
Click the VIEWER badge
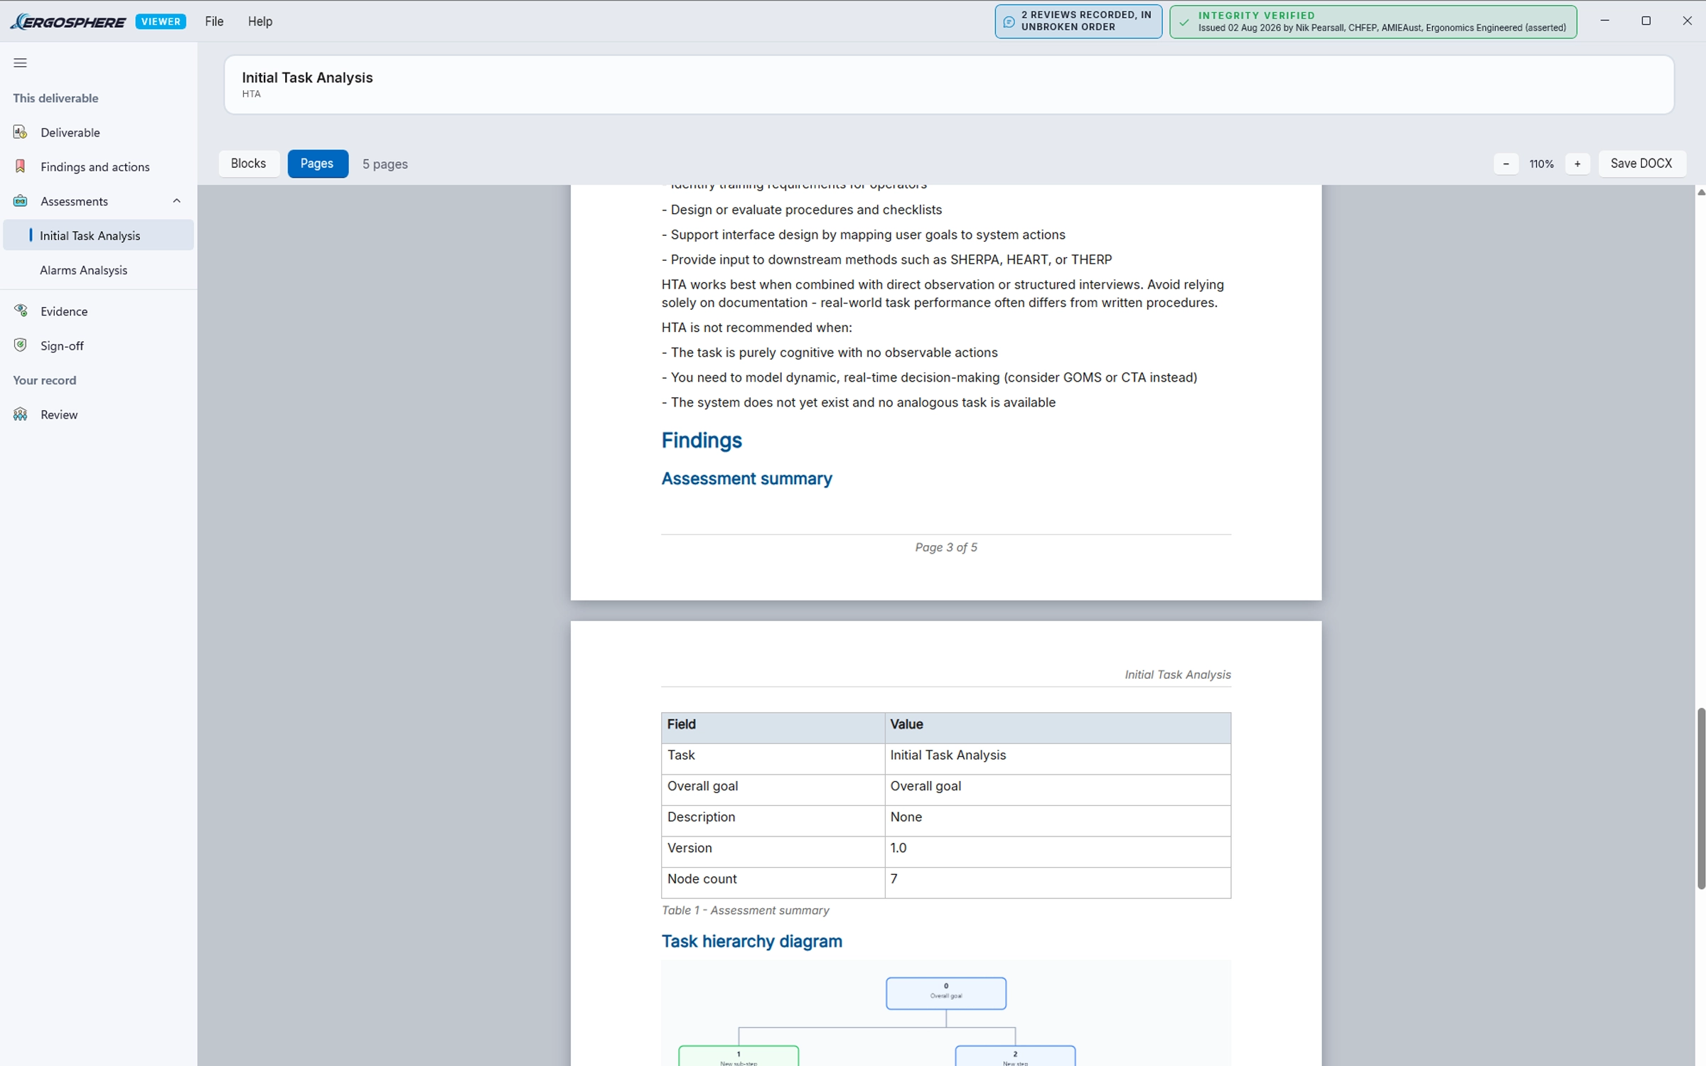(161, 21)
